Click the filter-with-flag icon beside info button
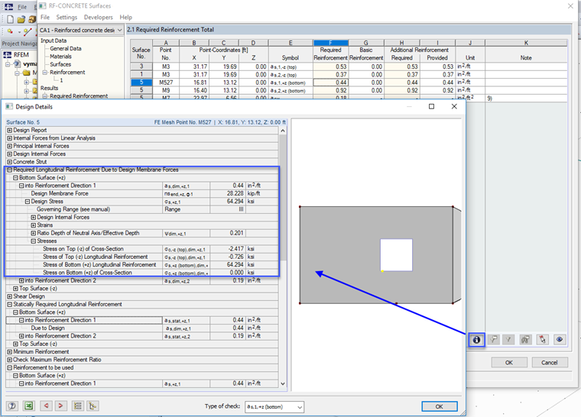The image size is (581, 417). pyautogui.click(x=494, y=339)
